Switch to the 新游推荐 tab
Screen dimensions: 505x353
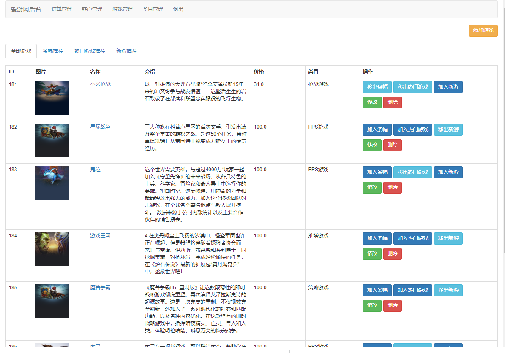[x=126, y=51]
